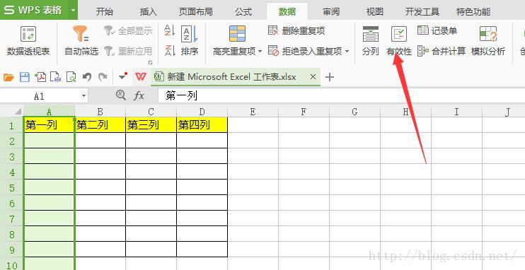The image size is (525, 270).
Task: Select row 9 header
Action: [x=12, y=250]
